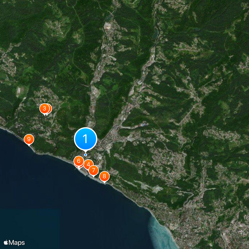Click the Apple logo in the watermark
Image resolution: width=249 pixels, height=249 pixels.
coord(6,242)
